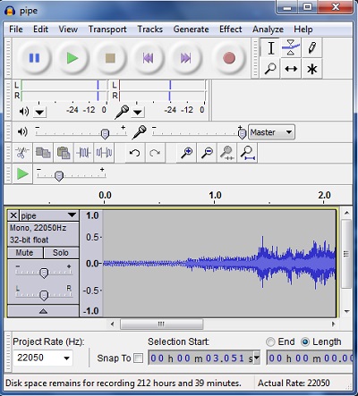Skip to End of the track
The width and height of the screenshot is (358, 396).
pos(185,58)
